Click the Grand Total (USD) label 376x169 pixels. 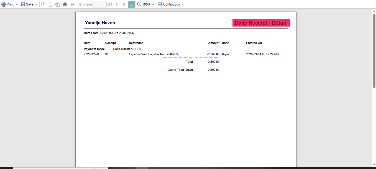pos(180,70)
